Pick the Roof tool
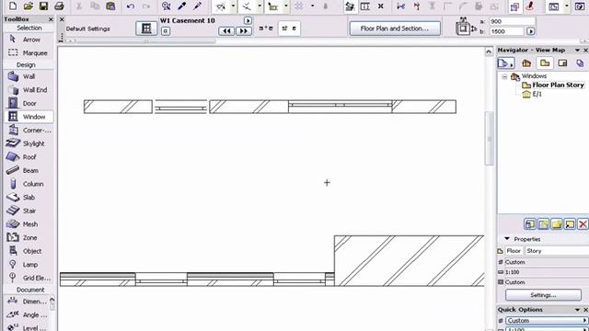Image resolution: width=589 pixels, height=331 pixels. click(x=29, y=157)
